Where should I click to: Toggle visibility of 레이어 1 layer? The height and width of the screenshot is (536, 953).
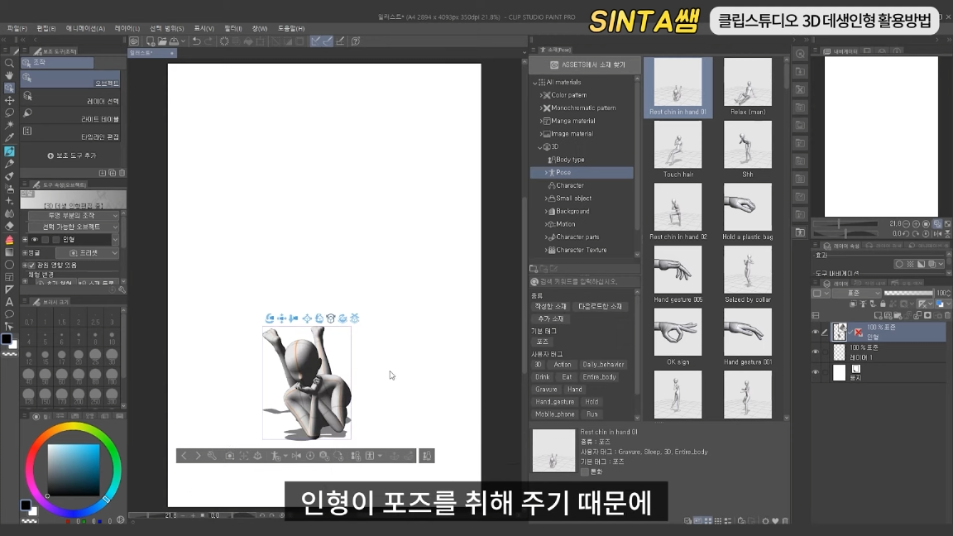[x=816, y=352]
